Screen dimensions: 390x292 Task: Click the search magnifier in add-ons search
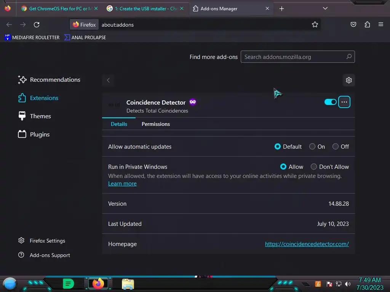[x=349, y=57]
